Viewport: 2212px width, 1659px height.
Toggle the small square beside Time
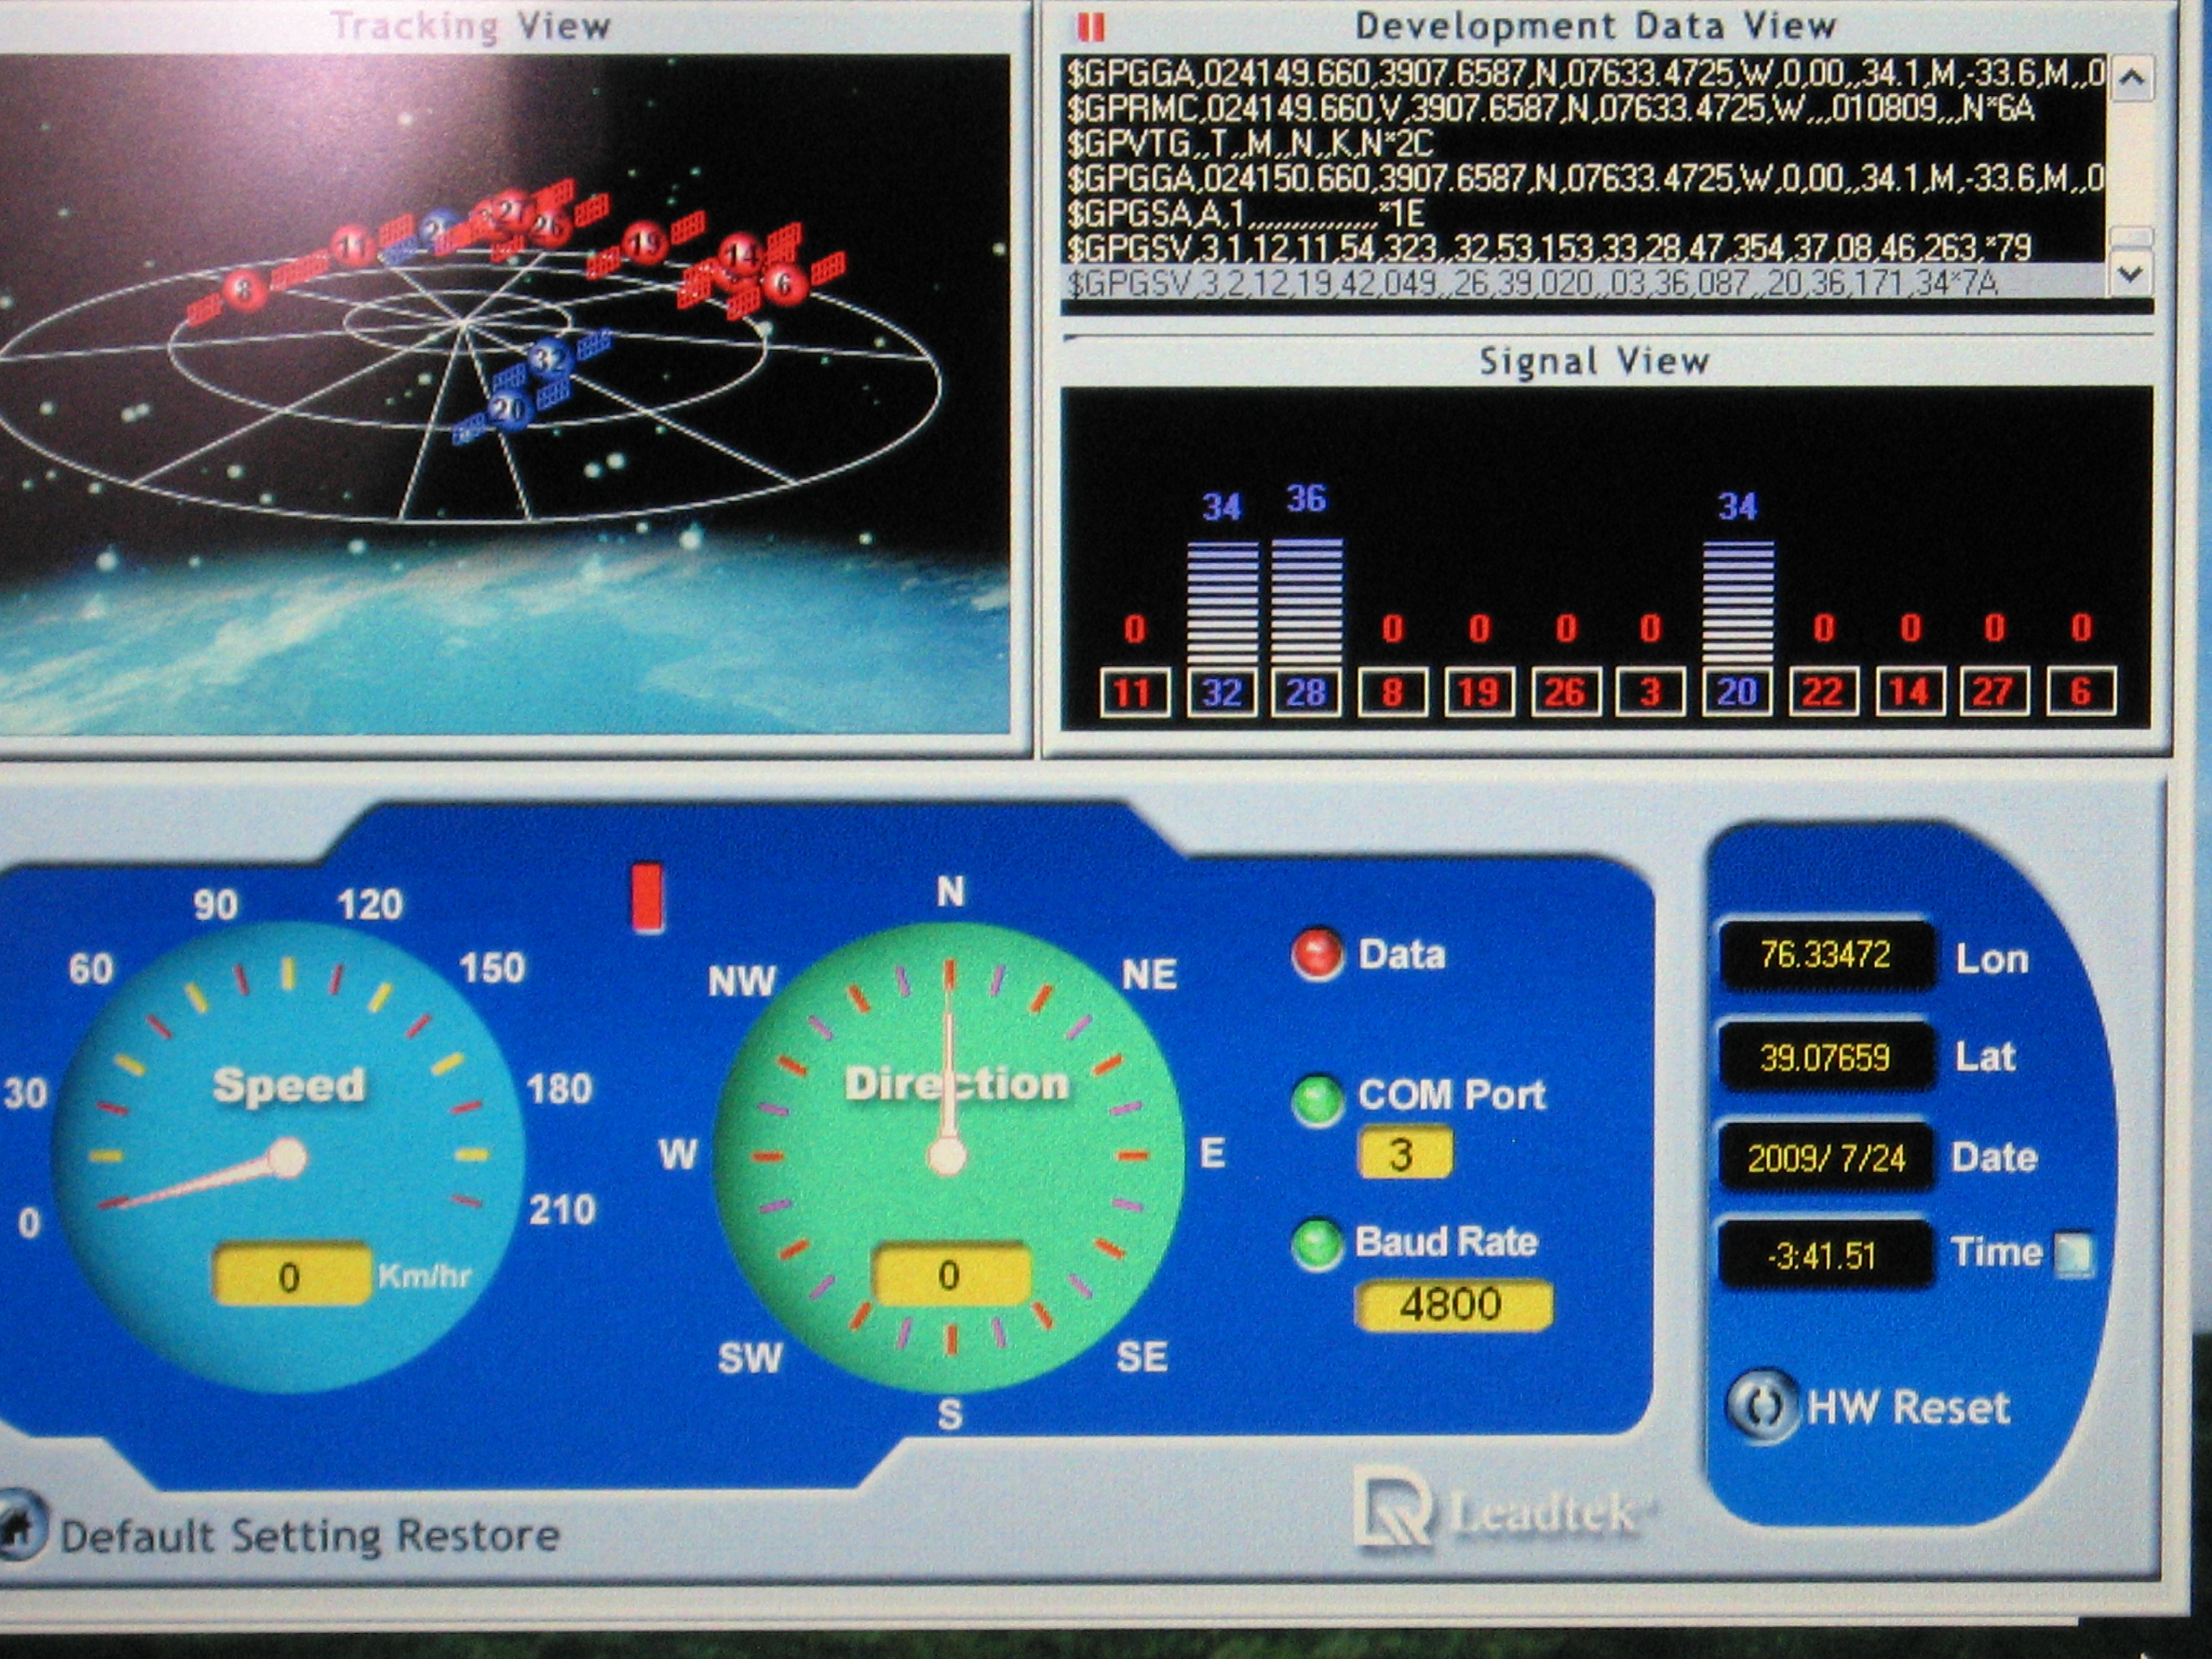pos(2073,1254)
